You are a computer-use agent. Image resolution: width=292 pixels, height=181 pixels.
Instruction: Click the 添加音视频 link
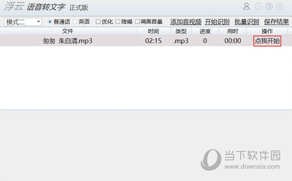click(x=186, y=22)
